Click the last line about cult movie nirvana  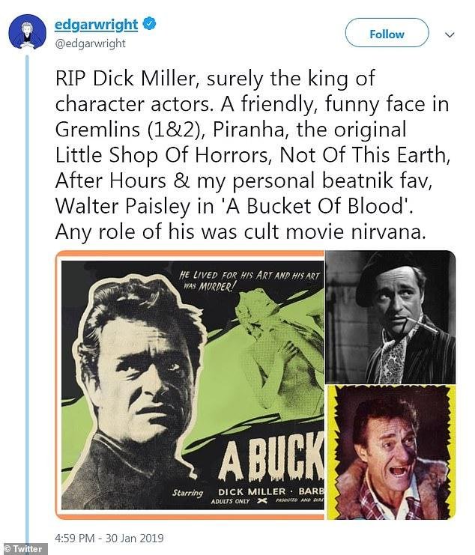(240, 231)
